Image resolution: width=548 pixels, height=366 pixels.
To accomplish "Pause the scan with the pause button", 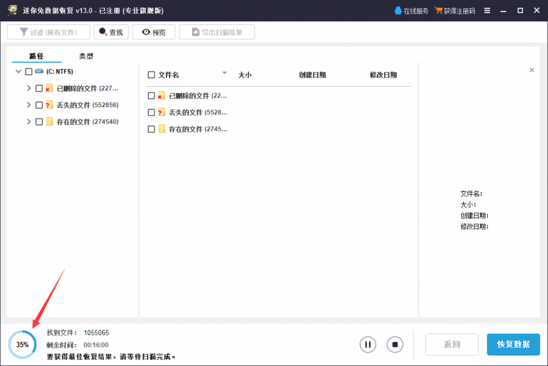I will [368, 345].
